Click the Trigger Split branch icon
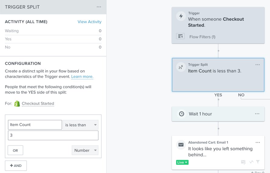Screen dimensions: 270x173 [x=181, y=67]
